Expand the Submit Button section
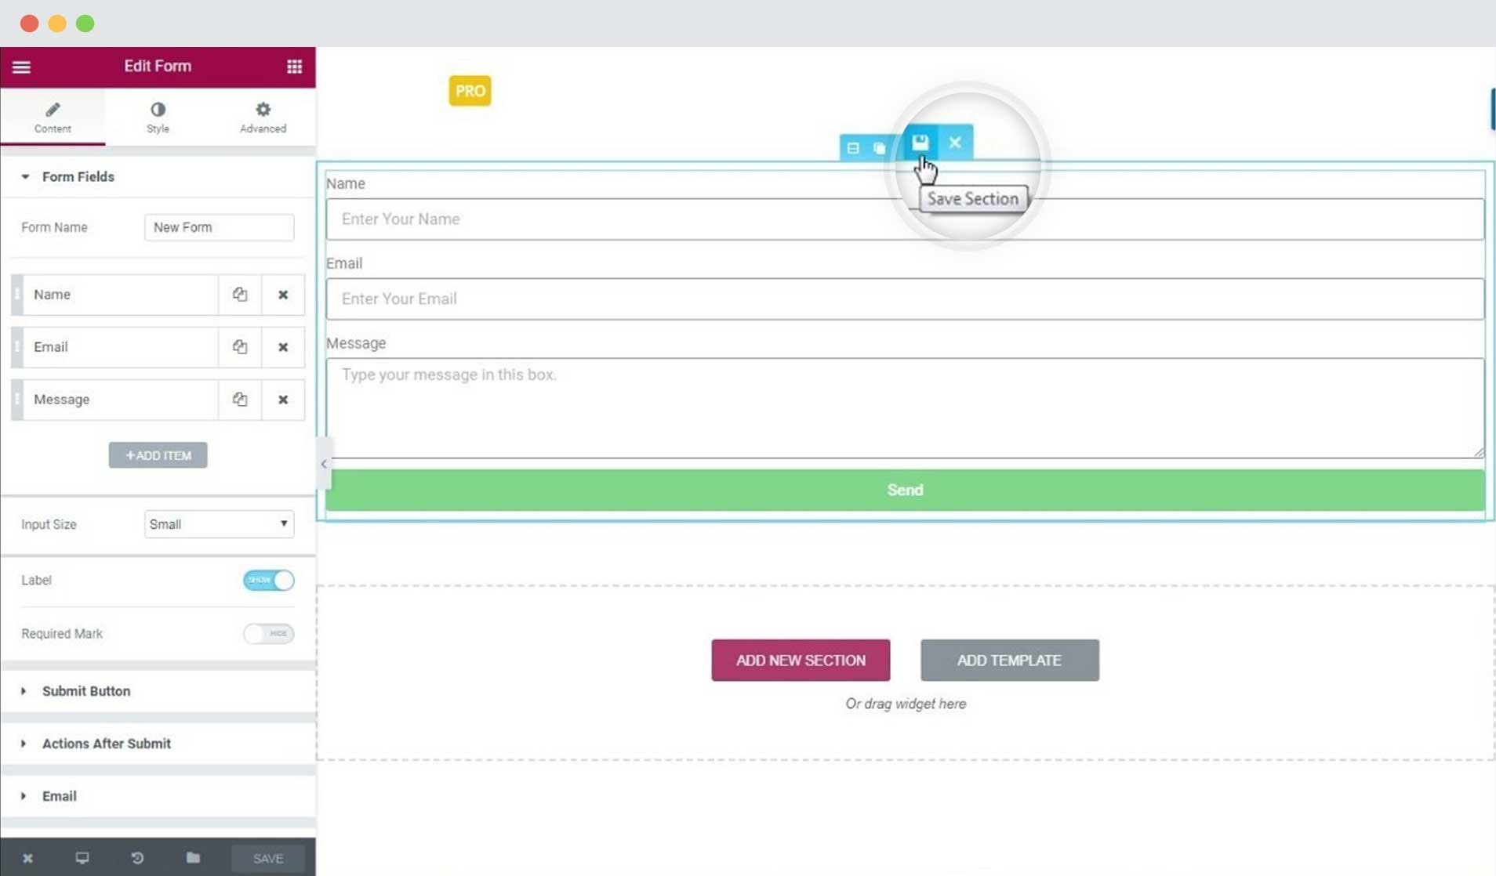Viewport: 1496px width, 876px height. click(x=158, y=691)
